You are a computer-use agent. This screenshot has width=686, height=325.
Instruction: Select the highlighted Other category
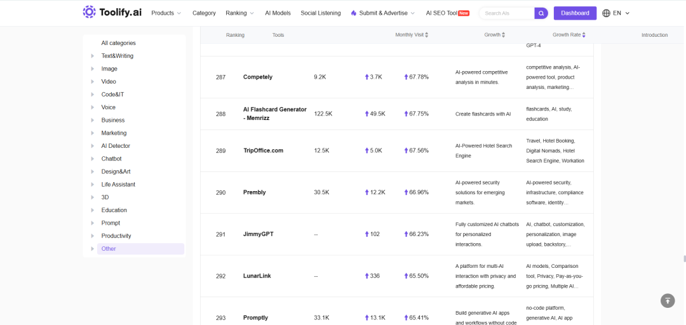[140, 248]
